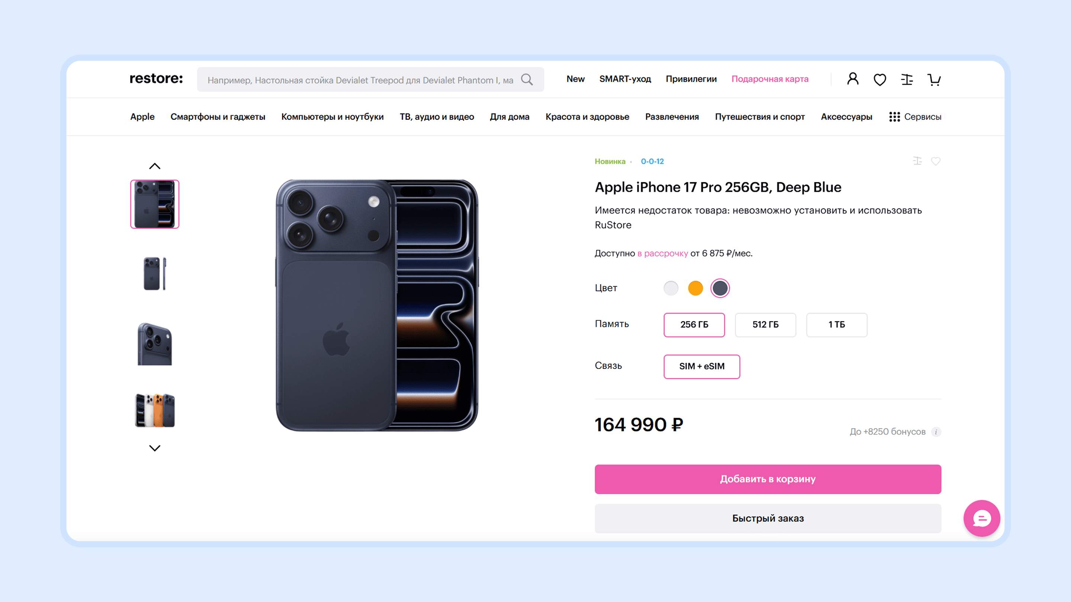1071x602 pixels.
Task: View the thumbnail showing all phone colors
Action: click(155, 410)
